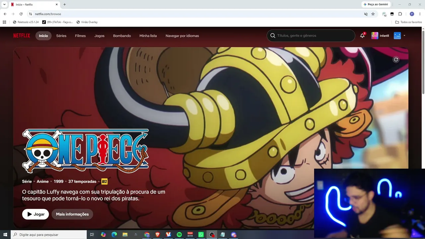Open Minha lista

pos(148,36)
